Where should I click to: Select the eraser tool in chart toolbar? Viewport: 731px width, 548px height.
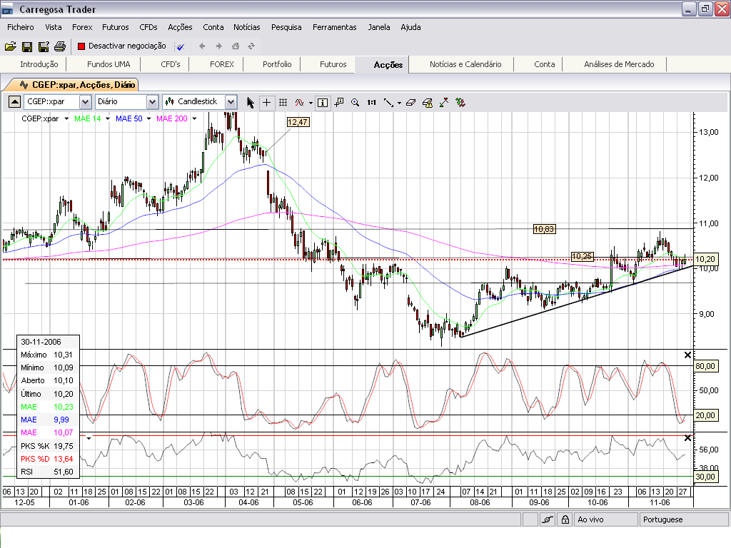(410, 102)
